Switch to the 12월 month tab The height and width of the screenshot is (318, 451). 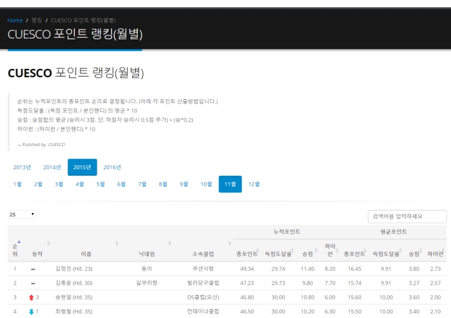pyautogui.click(x=254, y=184)
